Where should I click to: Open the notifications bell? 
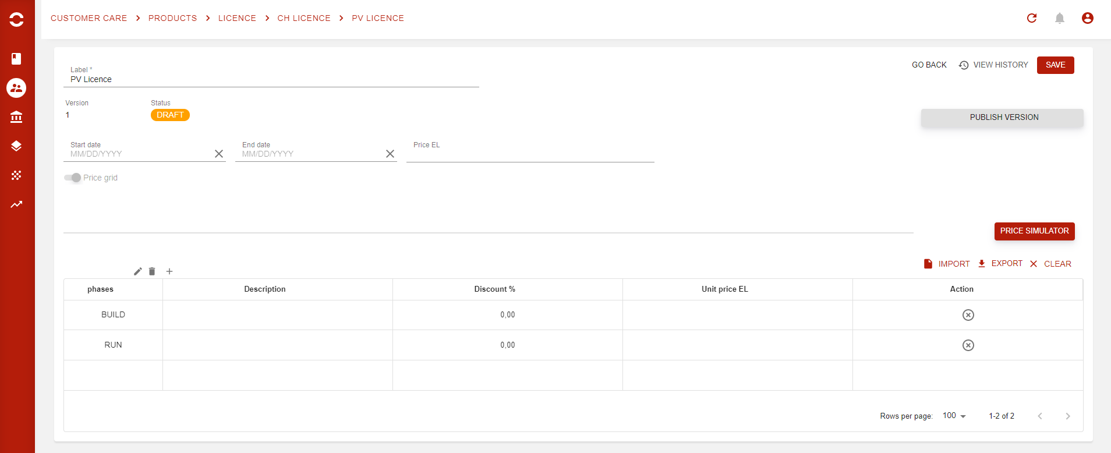point(1059,18)
